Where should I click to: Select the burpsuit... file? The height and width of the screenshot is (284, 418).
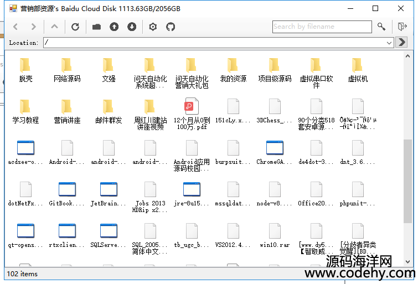point(233,153)
